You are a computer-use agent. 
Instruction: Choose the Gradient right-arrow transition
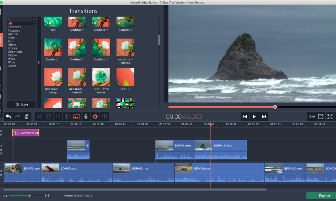[x=101, y=22]
